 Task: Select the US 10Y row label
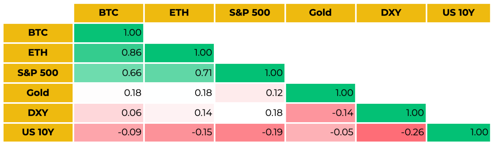pyautogui.click(x=38, y=132)
